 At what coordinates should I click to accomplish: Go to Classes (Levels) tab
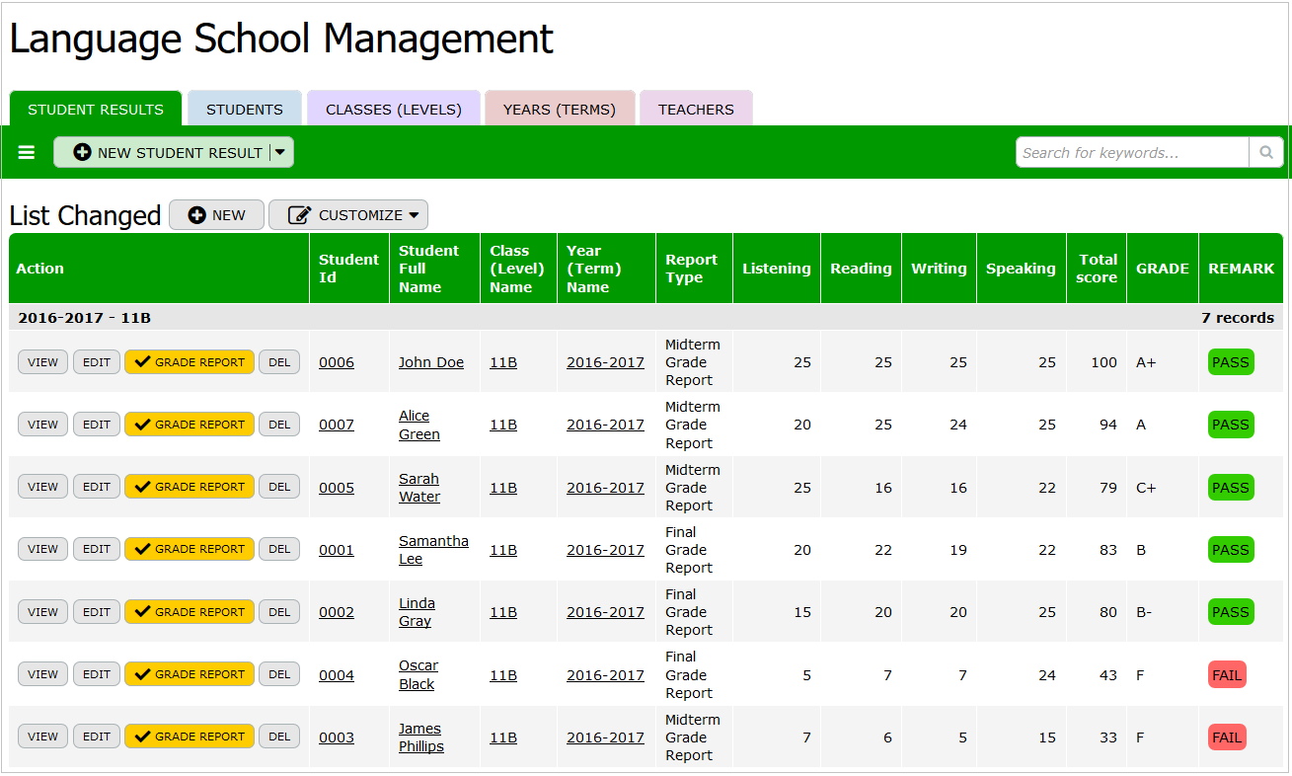pos(394,110)
